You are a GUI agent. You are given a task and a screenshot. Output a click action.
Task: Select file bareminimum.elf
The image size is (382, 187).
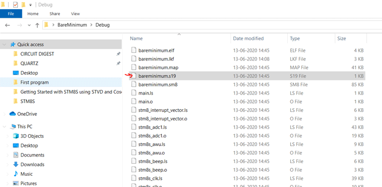(156, 51)
